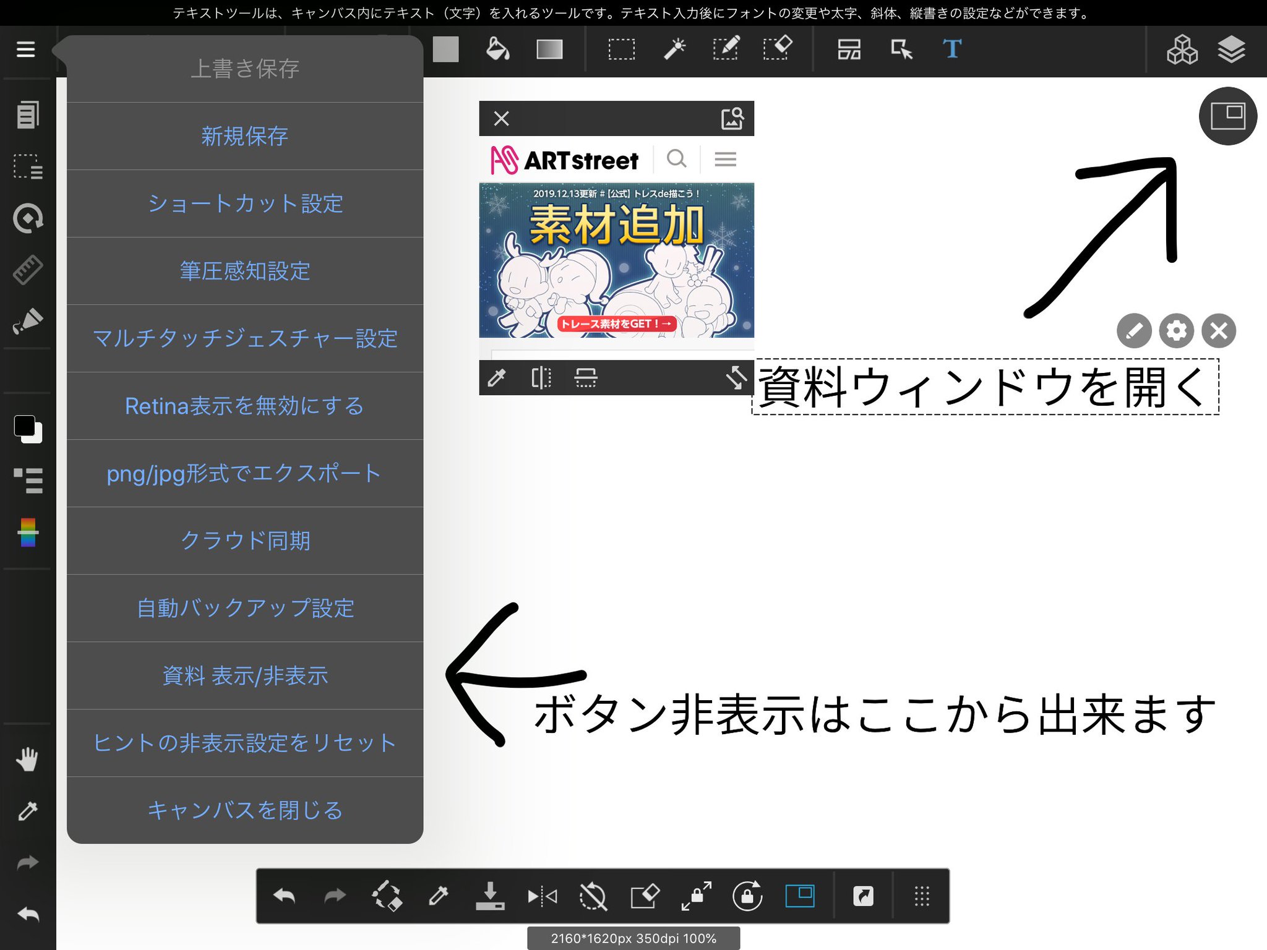1267x950 pixels.
Task: Select the Hand tool for panning
Action: click(27, 759)
